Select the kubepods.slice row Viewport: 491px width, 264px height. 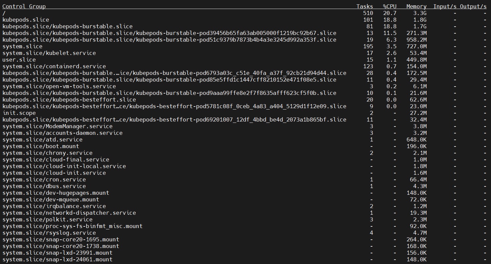tap(26, 20)
